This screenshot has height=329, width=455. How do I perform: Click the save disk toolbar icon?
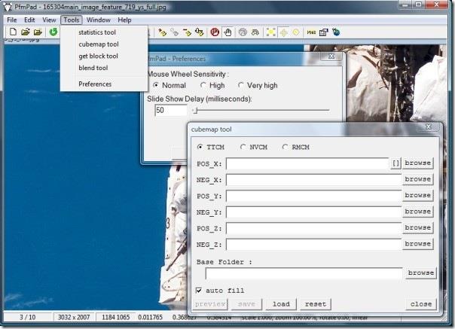pos(37,32)
